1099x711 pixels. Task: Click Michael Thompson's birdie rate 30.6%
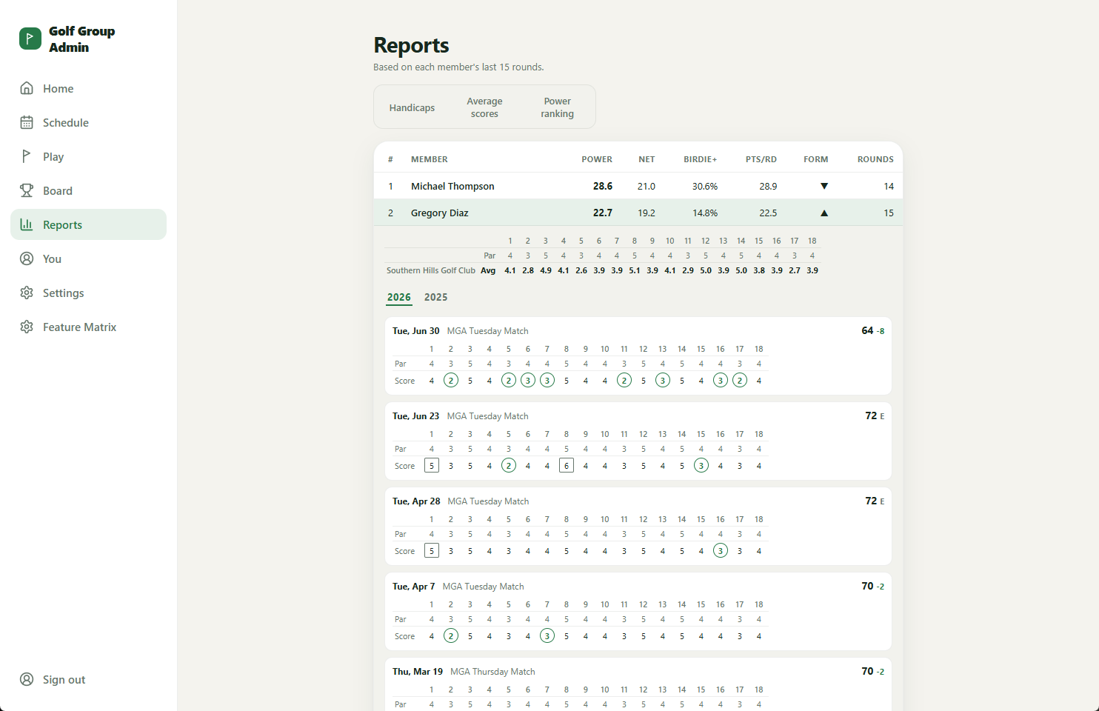(x=705, y=186)
